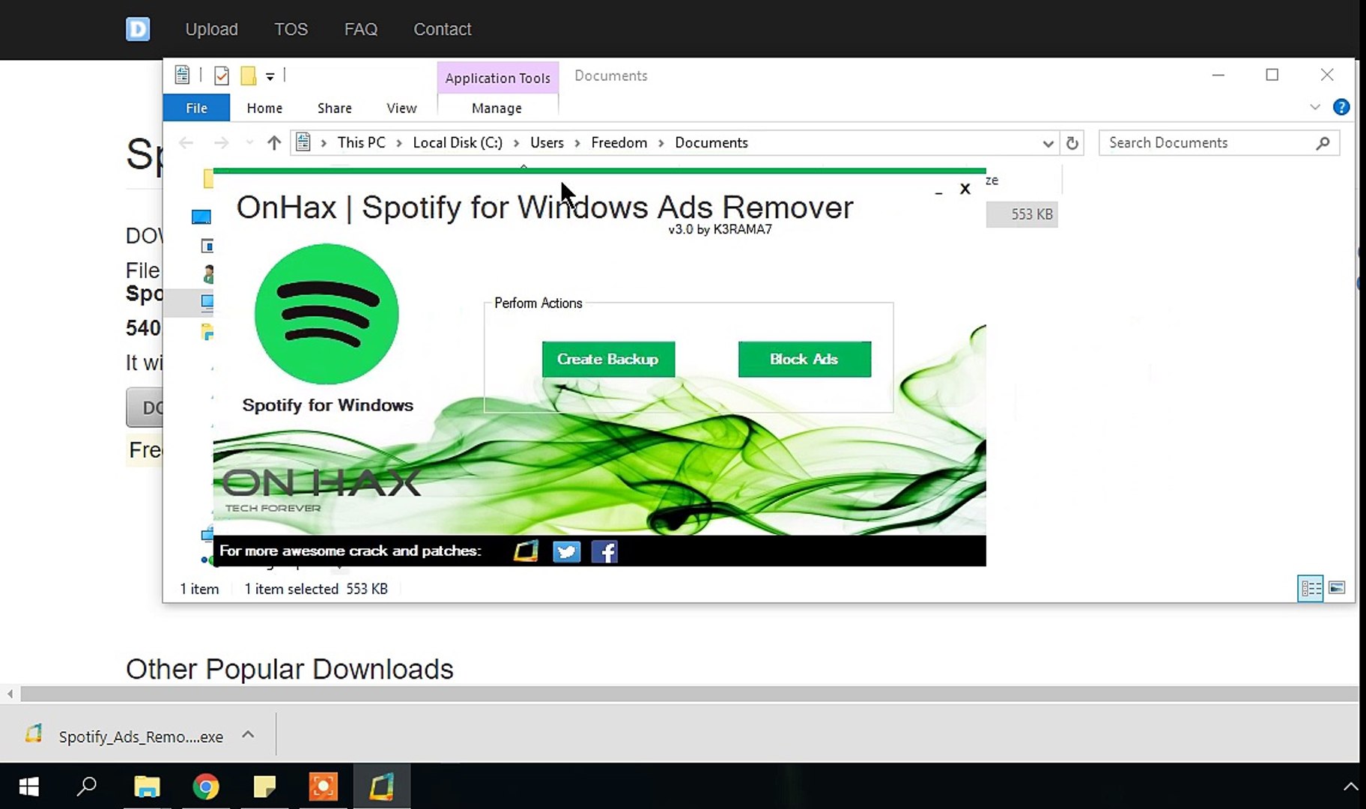Close the Ads Remover dialog with X

(965, 189)
